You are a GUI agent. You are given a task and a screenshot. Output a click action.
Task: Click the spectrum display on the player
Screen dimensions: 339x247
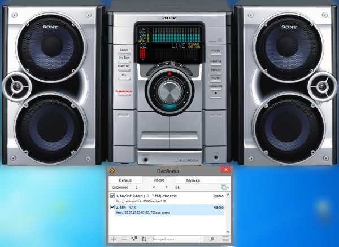176,34
